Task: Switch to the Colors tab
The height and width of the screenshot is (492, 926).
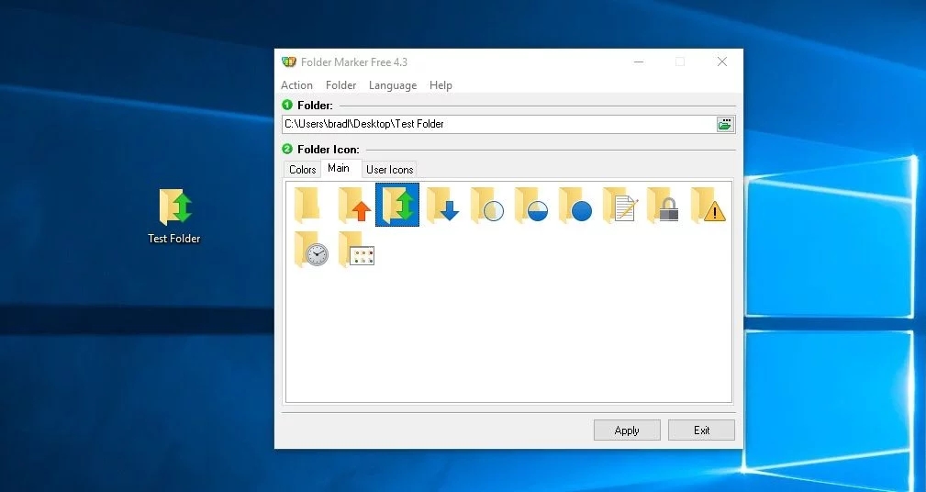Action: [302, 170]
